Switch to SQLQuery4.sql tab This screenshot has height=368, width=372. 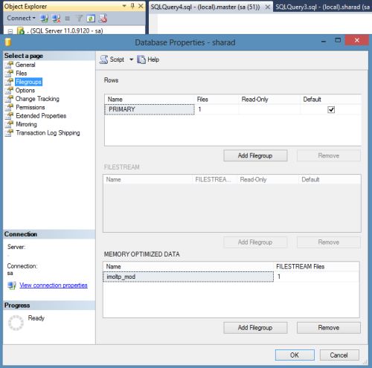[205, 7]
